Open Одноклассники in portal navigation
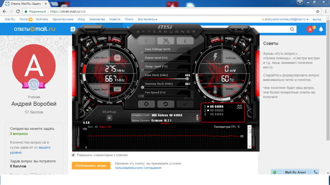This screenshot has width=330, height=185. 63,19
